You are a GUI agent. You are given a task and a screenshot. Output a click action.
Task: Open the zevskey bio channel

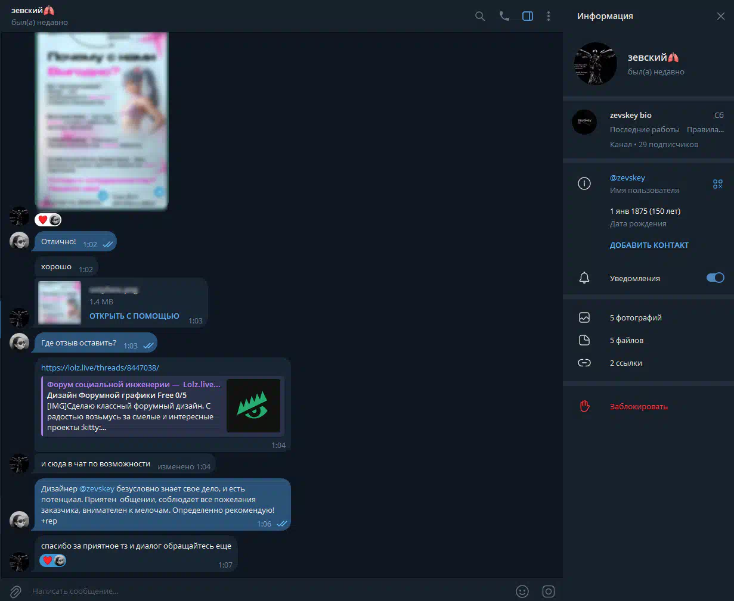(648, 129)
